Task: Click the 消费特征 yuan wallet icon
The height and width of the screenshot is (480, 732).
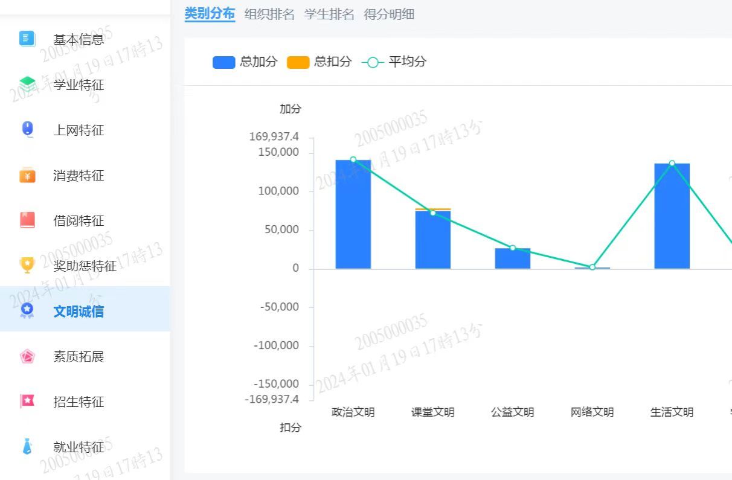Action: tap(27, 175)
